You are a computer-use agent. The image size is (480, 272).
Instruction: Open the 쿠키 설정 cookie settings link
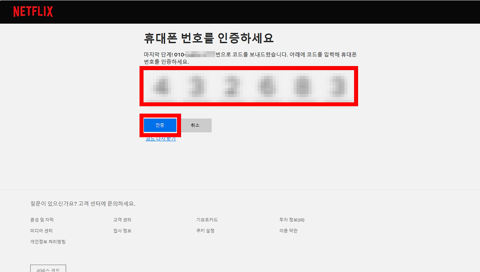[x=205, y=230]
